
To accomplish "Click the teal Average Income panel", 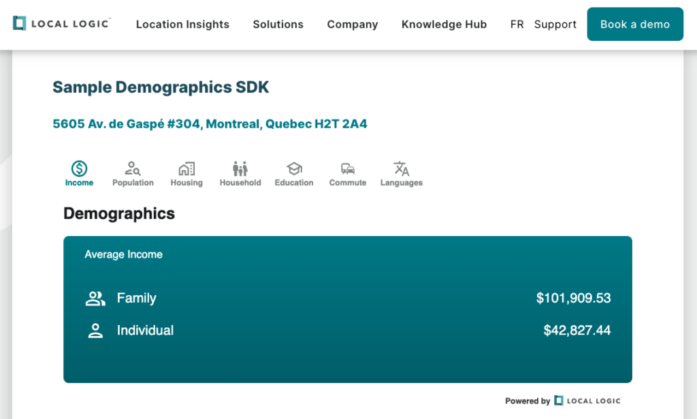I will click(x=348, y=309).
